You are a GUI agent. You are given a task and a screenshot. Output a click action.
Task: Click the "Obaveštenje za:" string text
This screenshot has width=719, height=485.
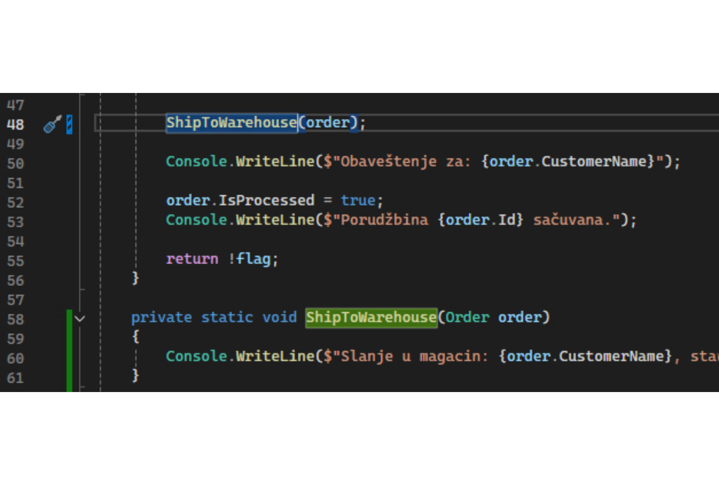point(404,162)
